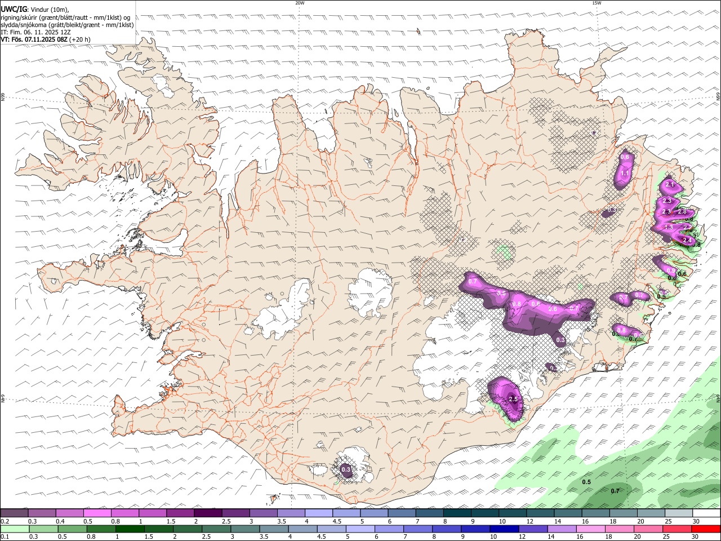The height and width of the screenshot is (541, 721).
Task: Click the 2.1 value on the east coast
Action: click(670, 185)
